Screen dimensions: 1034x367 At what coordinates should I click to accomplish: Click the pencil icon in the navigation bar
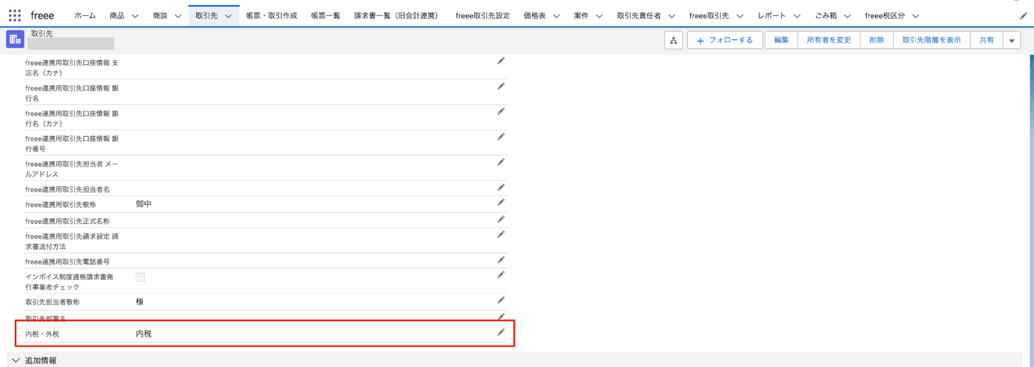click(1023, 15)
